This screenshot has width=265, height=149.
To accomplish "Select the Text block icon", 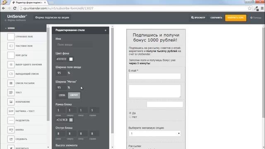I will click(11, 92).
